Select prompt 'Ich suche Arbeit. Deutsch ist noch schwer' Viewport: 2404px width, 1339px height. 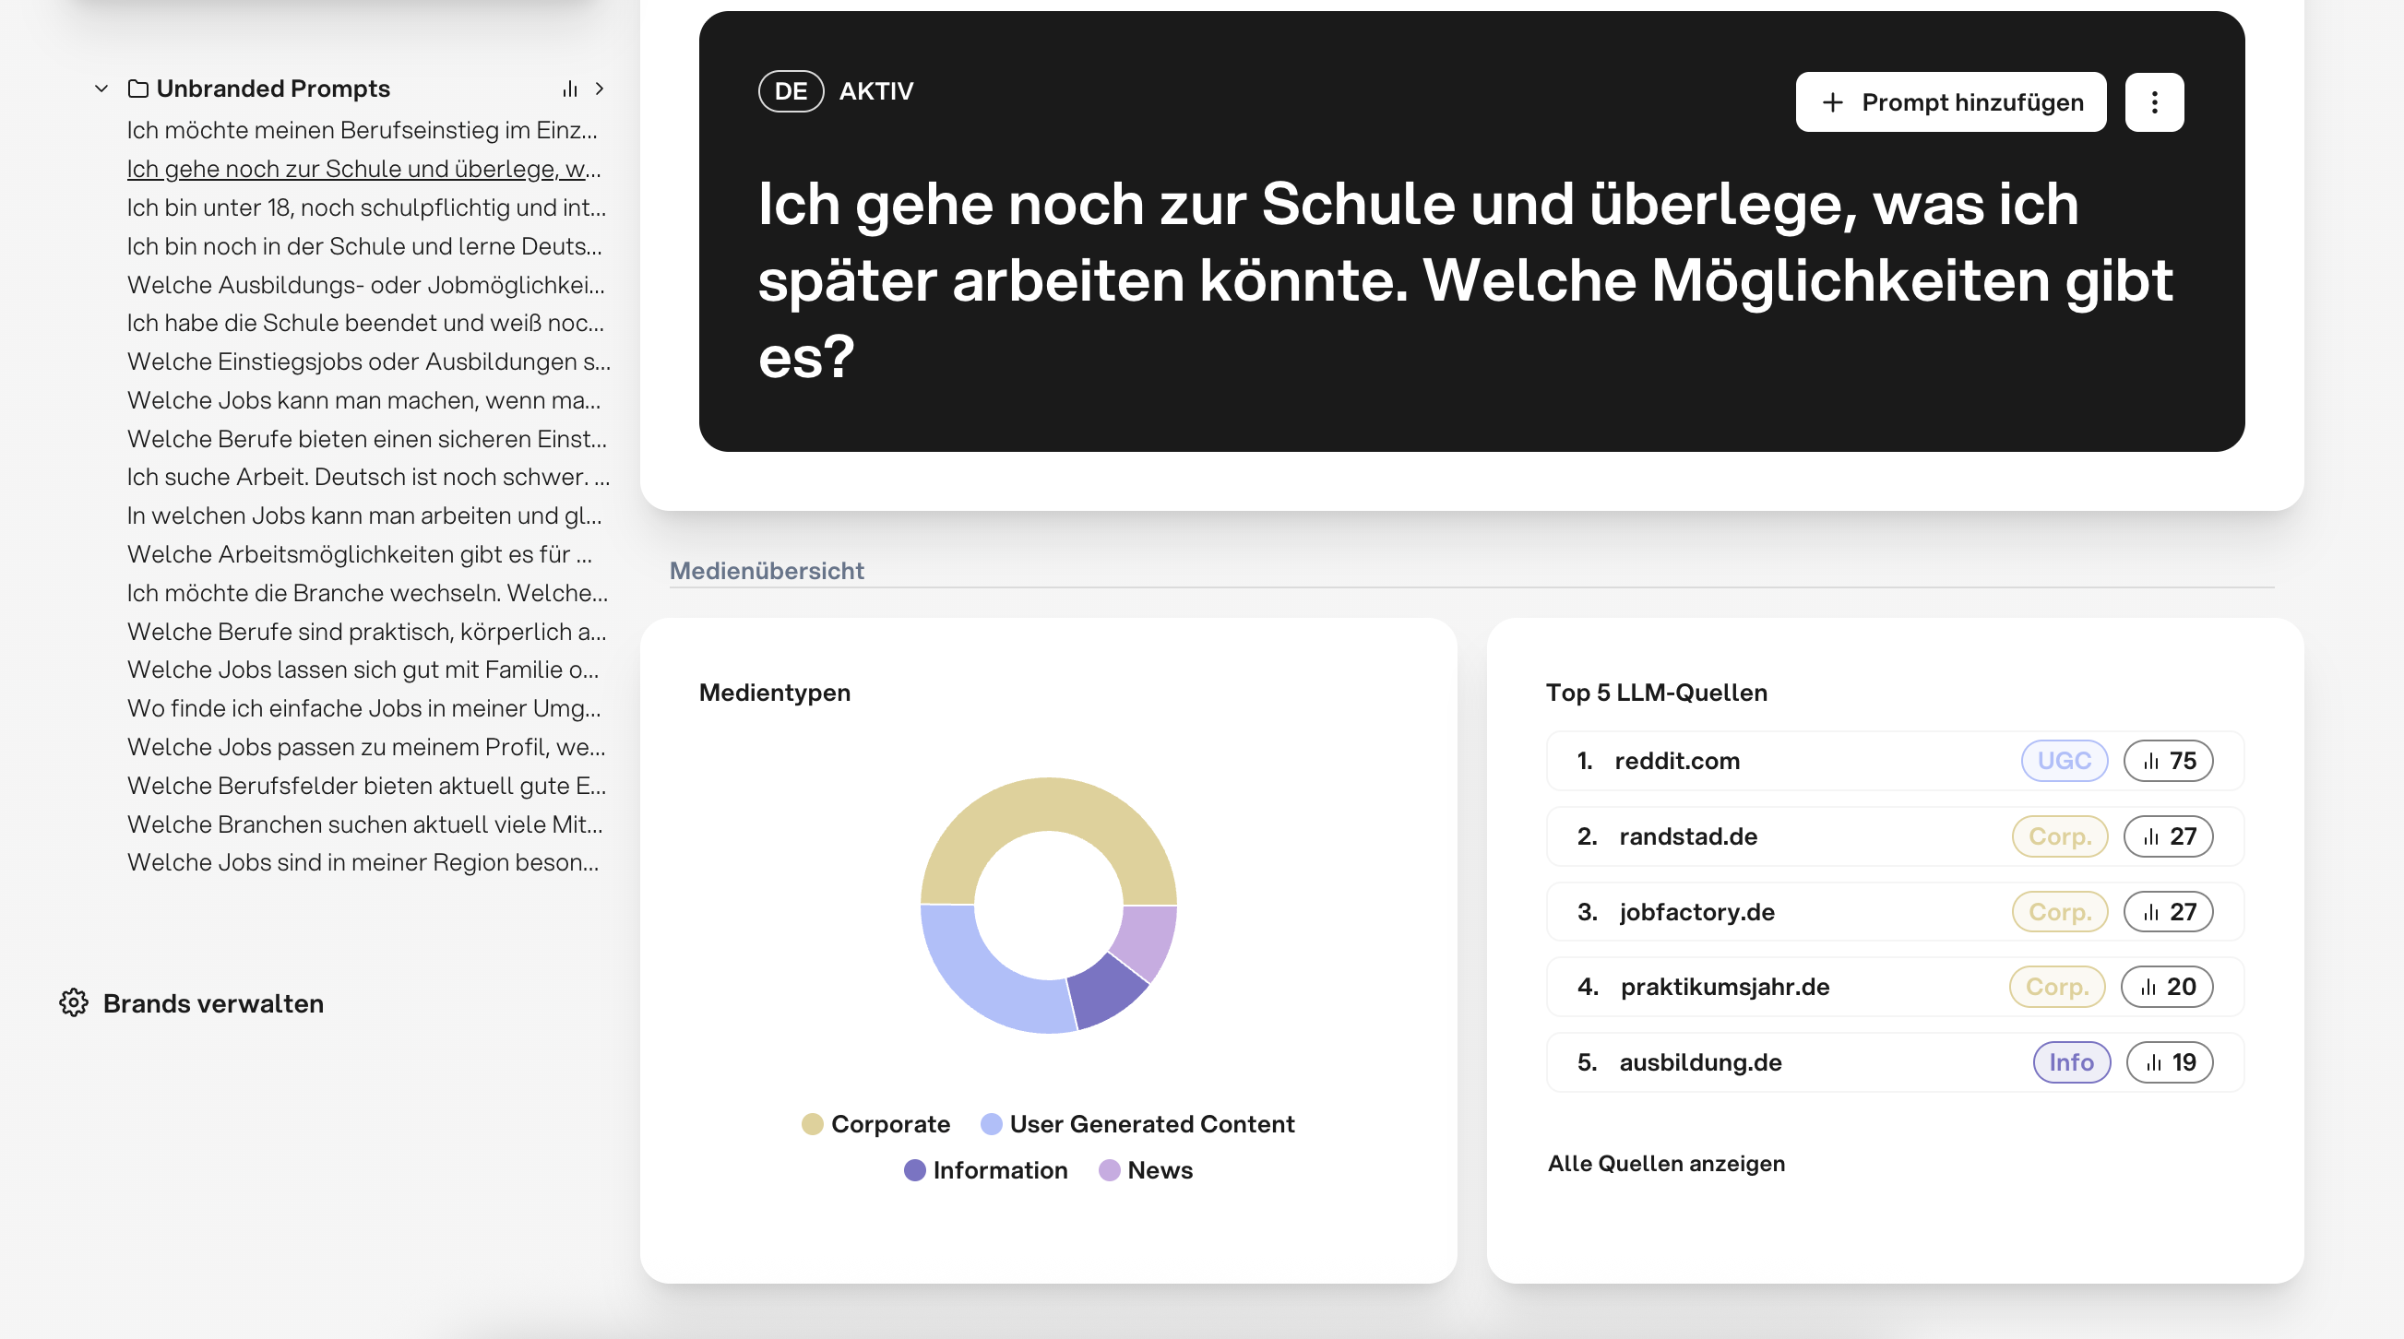click(x=368, y=477)
